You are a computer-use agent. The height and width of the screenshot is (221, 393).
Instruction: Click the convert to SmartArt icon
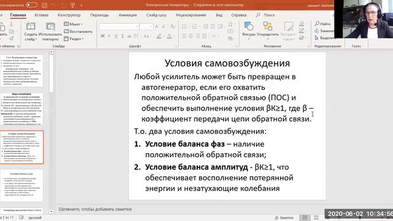pos(231,39)
